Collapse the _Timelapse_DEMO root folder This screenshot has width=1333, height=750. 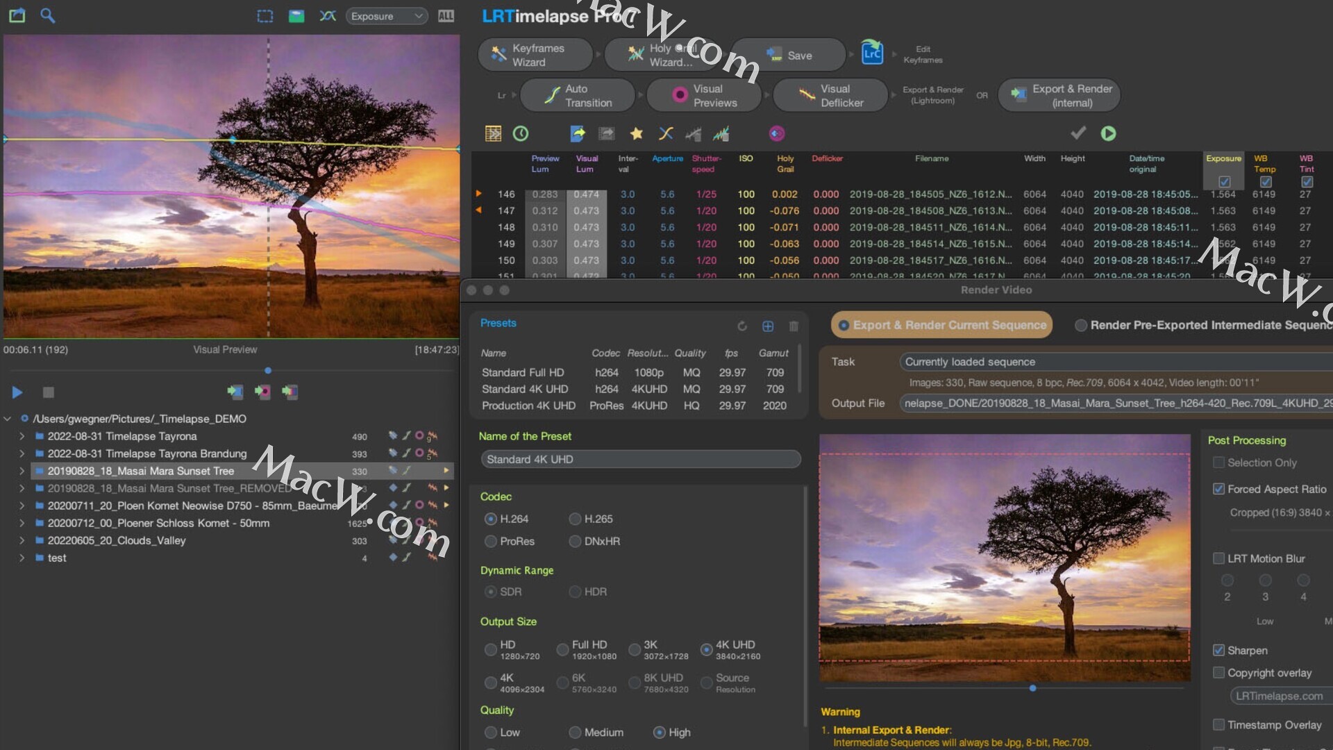coord(8,419)
